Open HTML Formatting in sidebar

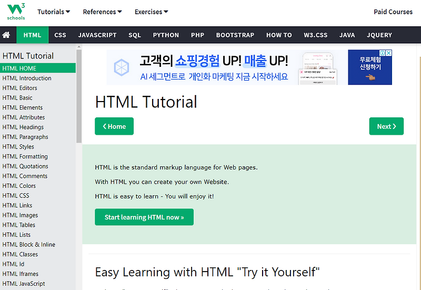tap(38, 156)
